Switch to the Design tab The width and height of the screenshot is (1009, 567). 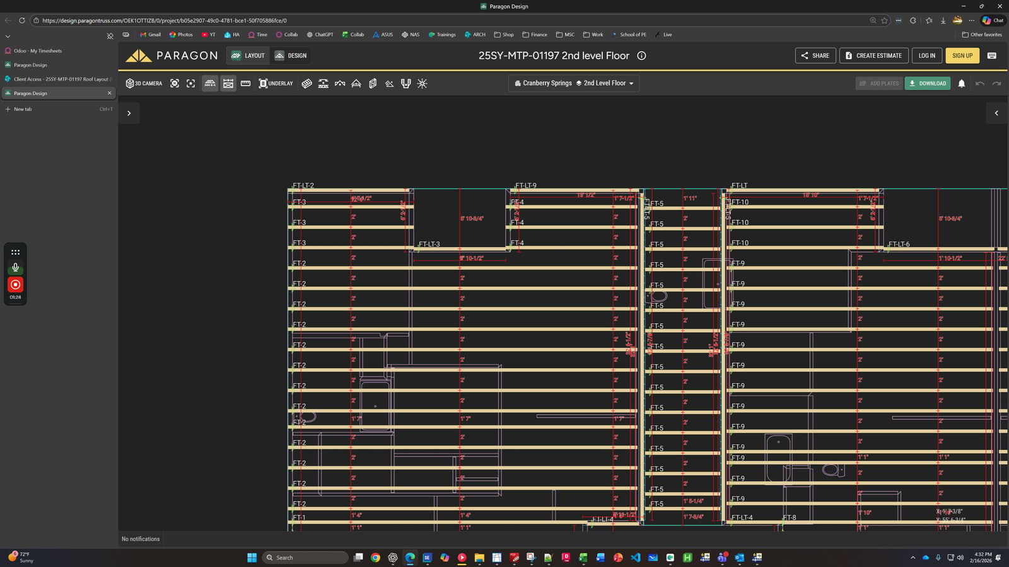[291, 55]
